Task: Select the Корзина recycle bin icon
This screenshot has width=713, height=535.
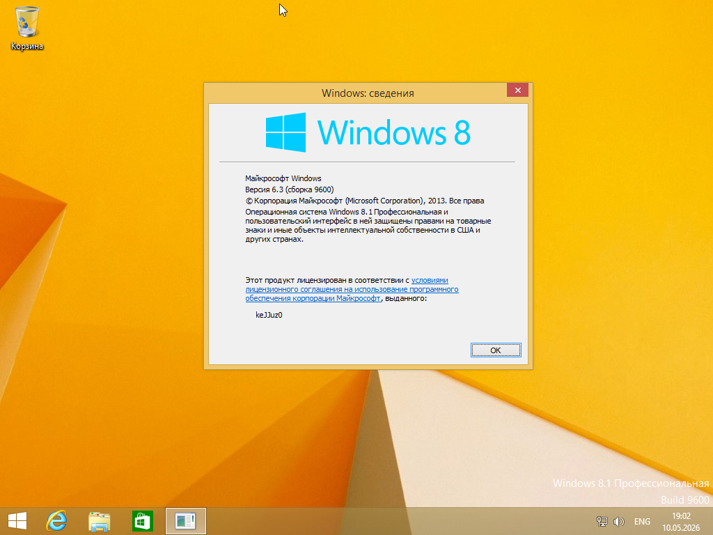Action: (x=27, y=28)
